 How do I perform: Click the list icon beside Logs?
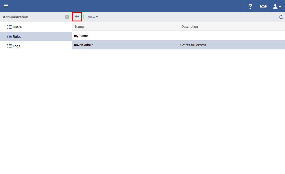[x=9, y=46]
